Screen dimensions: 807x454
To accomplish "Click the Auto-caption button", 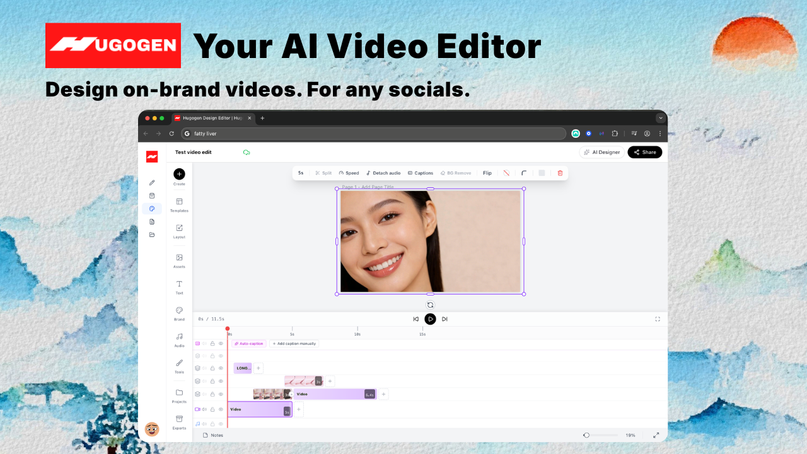I will point(249,344).
